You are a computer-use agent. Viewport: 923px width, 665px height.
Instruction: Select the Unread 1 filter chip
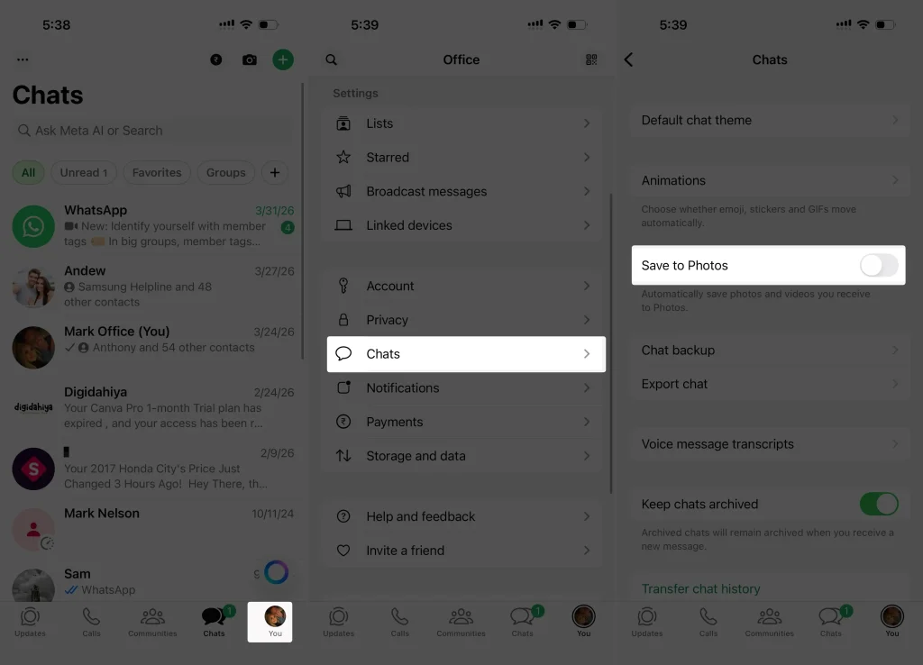click(x=84, y=172)
